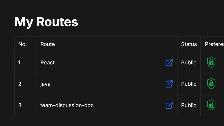Click the Public status of java
The height and width of the screenshot is (126, 224).
point(189,84)
